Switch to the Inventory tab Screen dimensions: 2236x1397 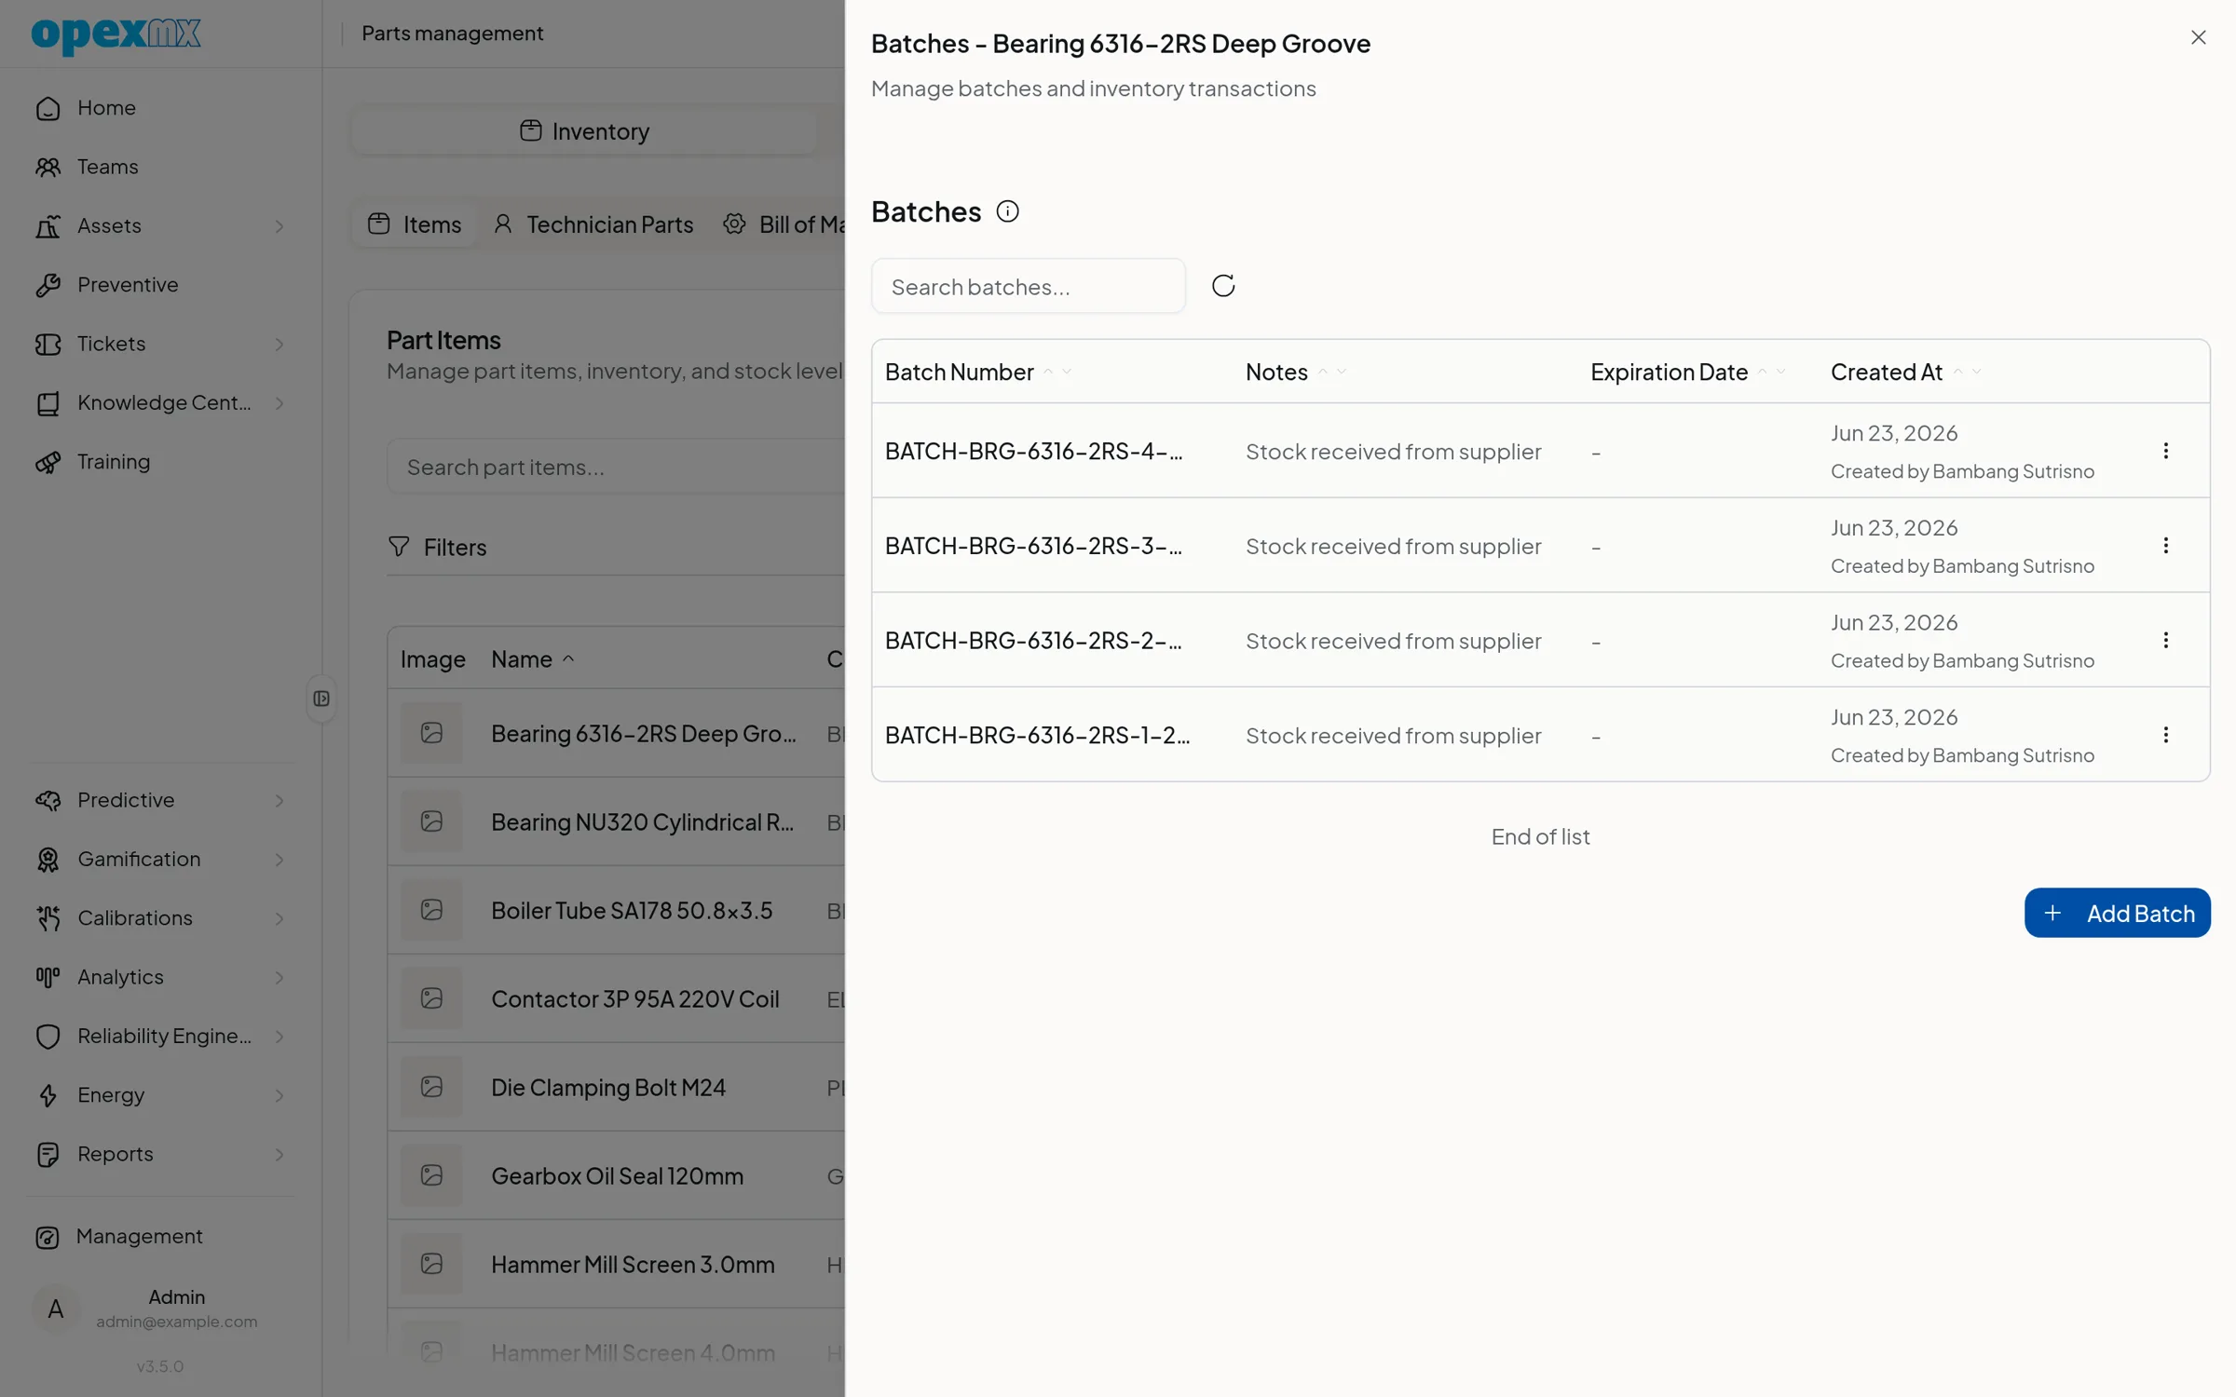[x=584, y=131]
